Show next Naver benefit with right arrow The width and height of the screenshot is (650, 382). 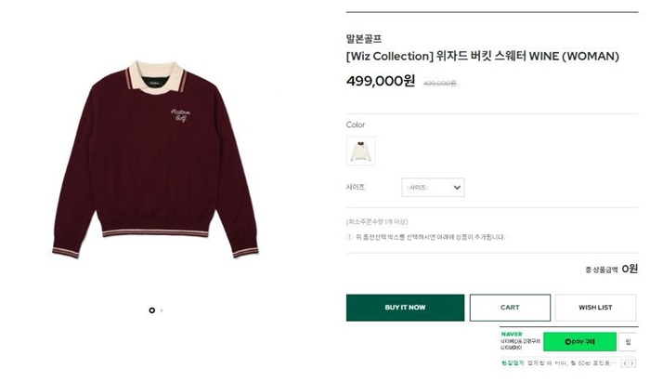pos(634,363)
